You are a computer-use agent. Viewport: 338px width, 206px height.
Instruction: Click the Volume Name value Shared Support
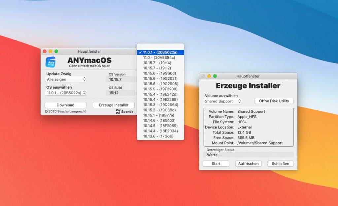click(x=251, y=111)
